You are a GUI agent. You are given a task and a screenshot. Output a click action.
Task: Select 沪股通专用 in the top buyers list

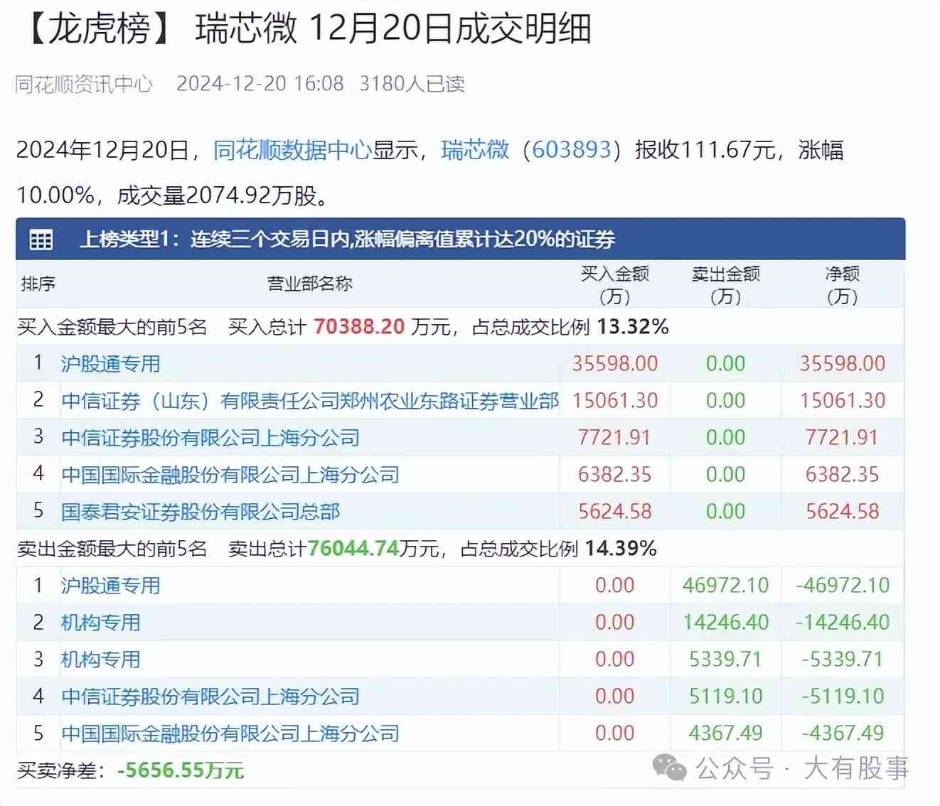[x=110, y=364]
